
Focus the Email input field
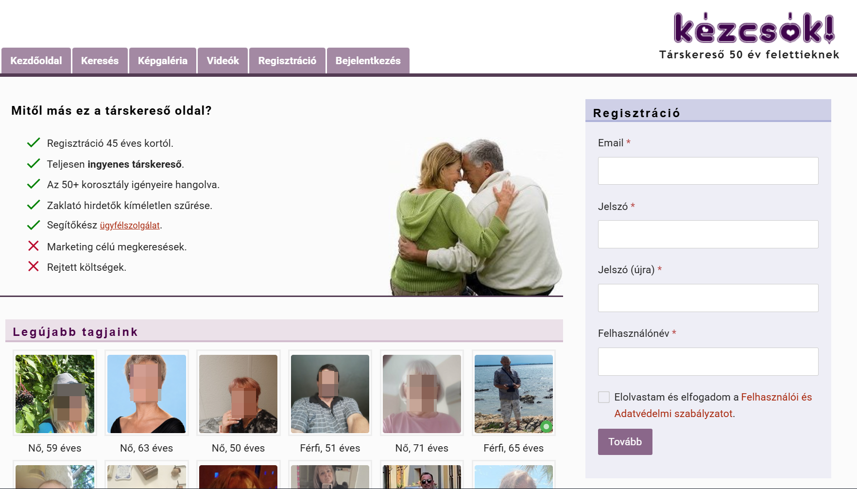(708, 171)
